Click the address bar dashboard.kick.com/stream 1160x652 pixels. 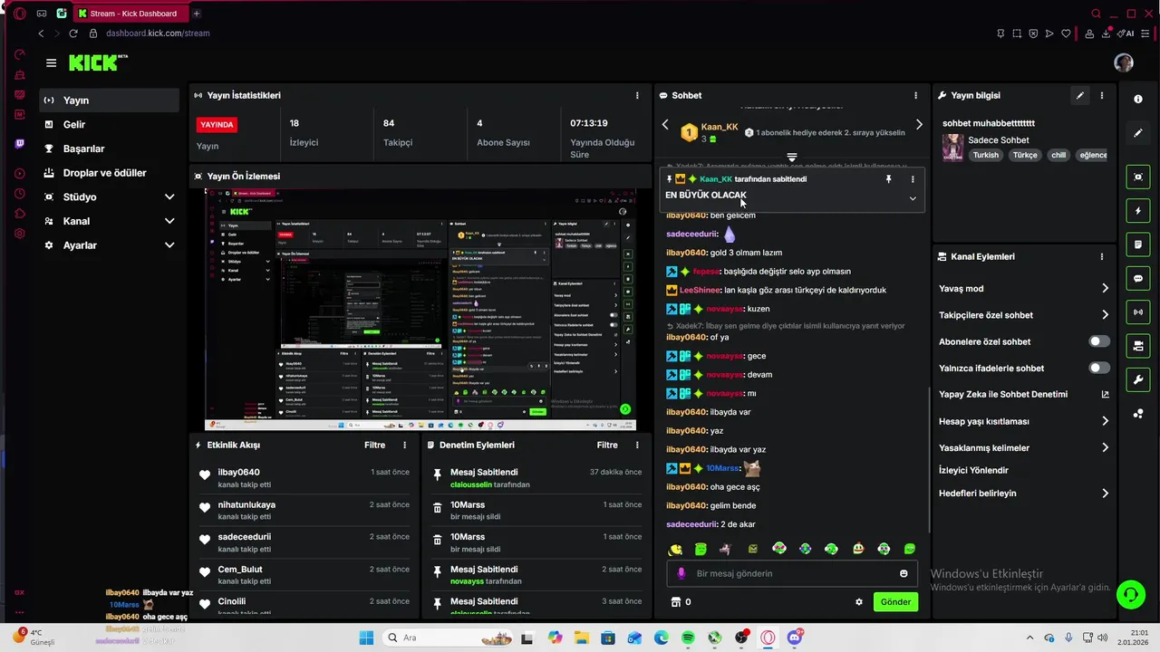click(158, 34)
